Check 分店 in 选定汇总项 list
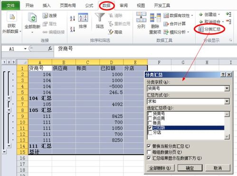The width and height of the screenshot is (237, 176). point(150,132)
